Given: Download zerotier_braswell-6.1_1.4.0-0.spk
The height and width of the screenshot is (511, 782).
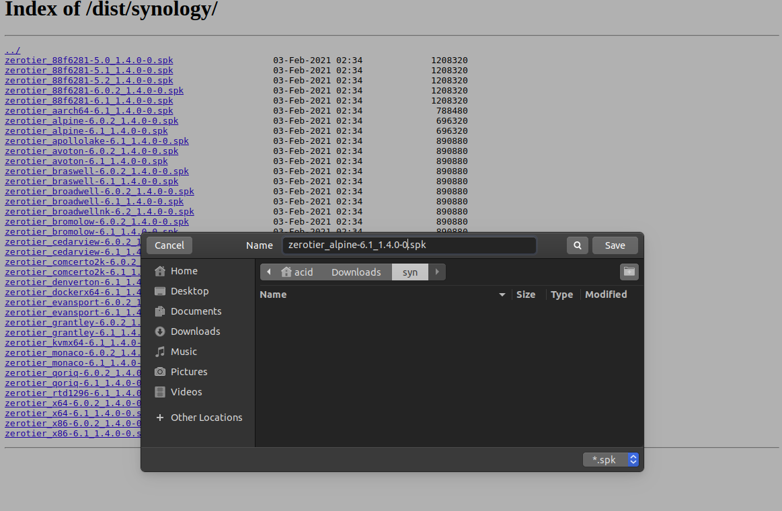Looking at the screenshot, I should point(91,182).
